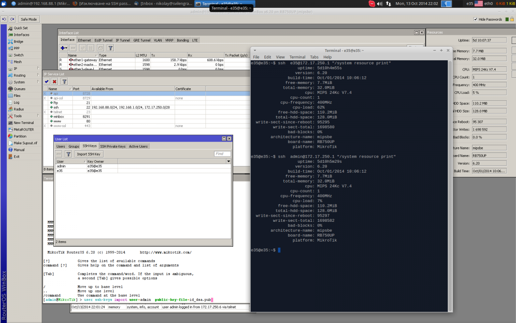Enable the selected IP service with checkmark
Viewport: 516px width, 323px height.
46,81
